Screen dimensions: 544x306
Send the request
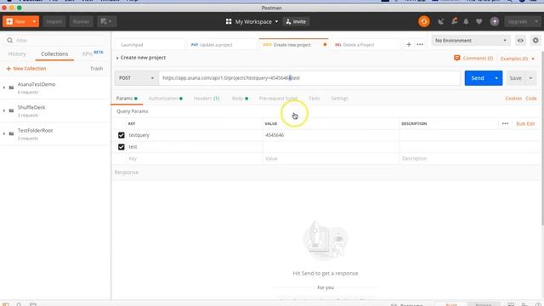pos(478,78)
